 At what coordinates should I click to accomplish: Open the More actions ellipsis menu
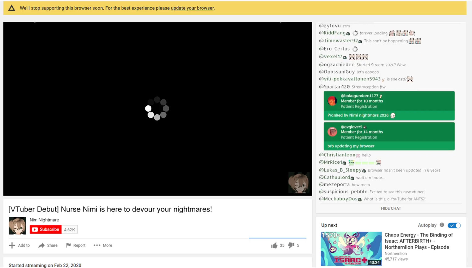[x=97, y=245]
